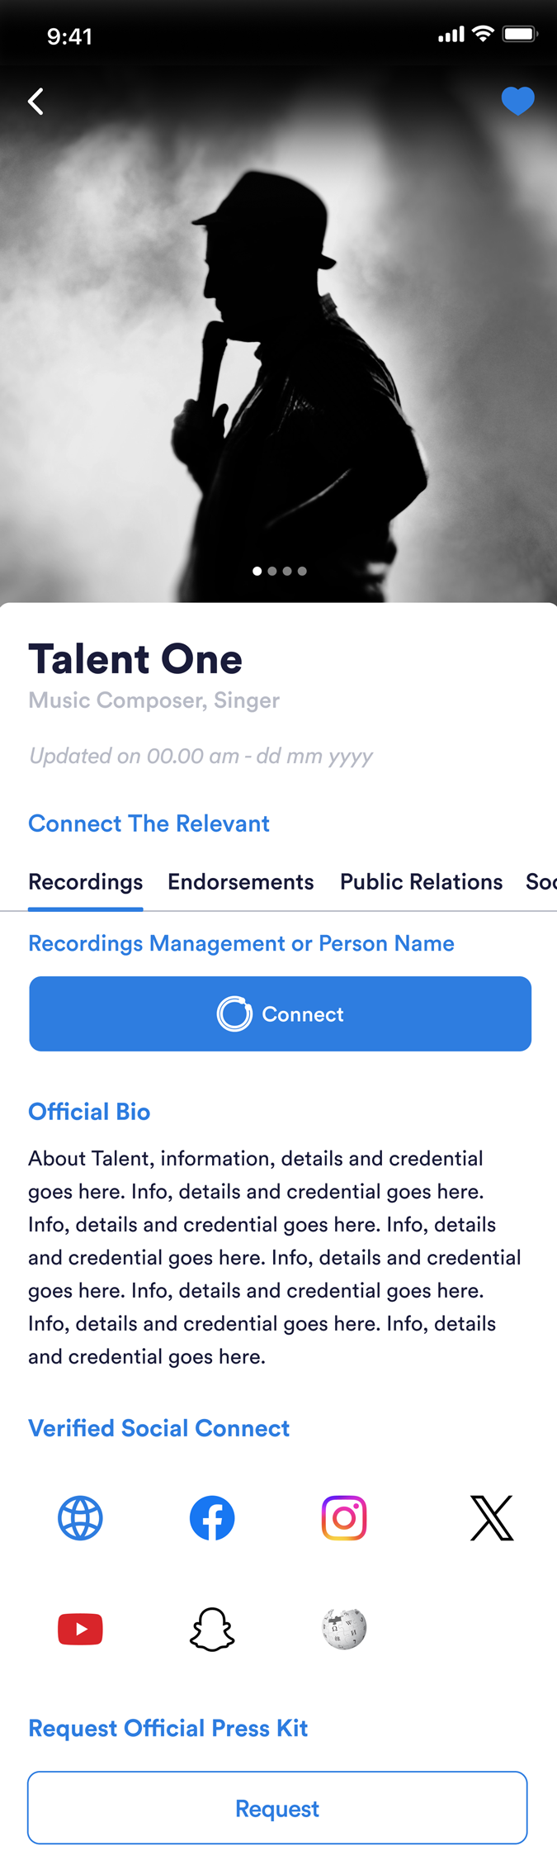Switch to the Public Relations tab
Image resolution: width=557 pixels, height=1870 pixels.
[x=421, y=882]
